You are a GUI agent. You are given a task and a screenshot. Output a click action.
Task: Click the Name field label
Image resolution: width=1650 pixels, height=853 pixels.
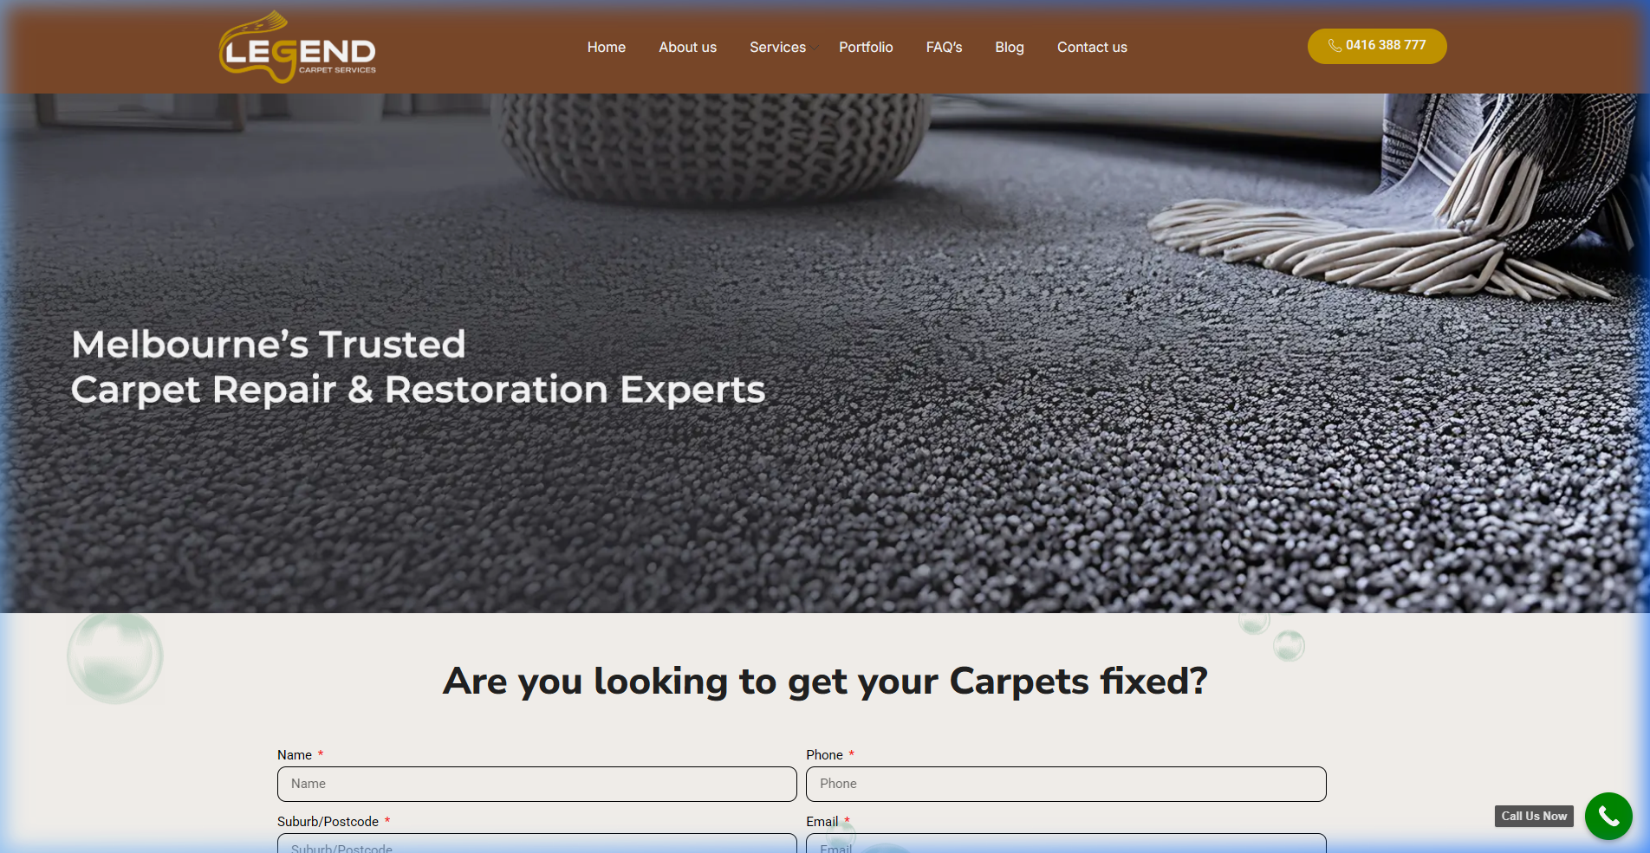coord(295,755)
